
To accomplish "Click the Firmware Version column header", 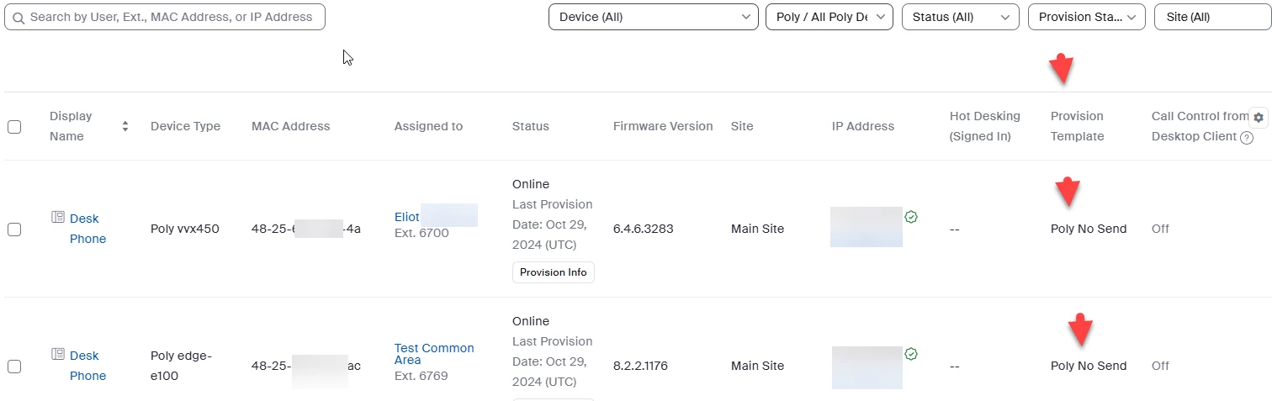I will point(663,126).
